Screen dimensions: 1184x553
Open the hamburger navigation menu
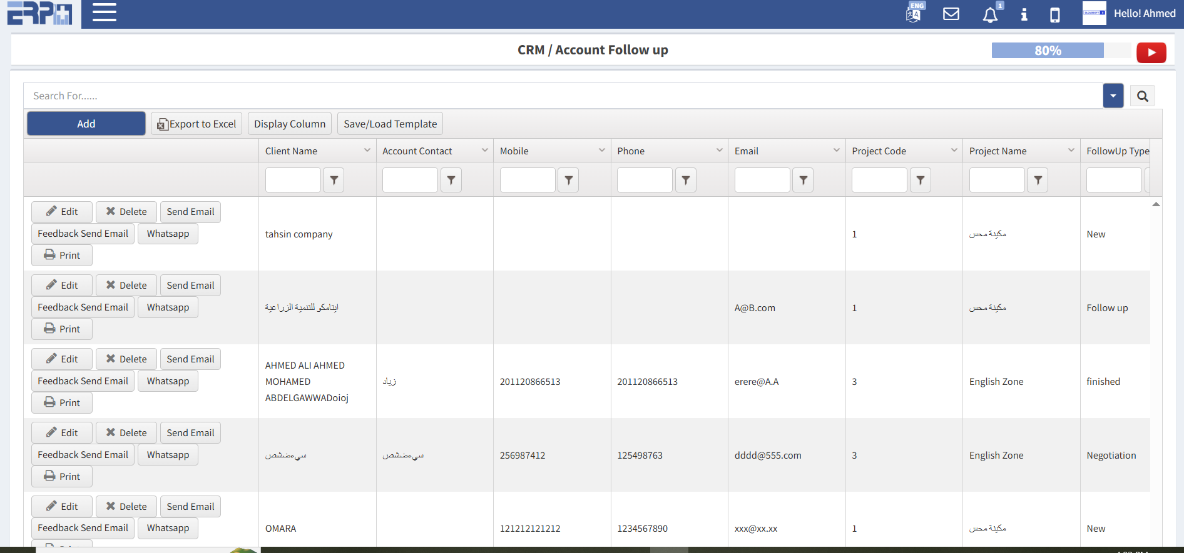pos(105,12)
